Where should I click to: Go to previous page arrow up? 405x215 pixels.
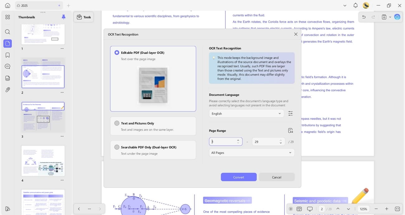tap(338, 209)
